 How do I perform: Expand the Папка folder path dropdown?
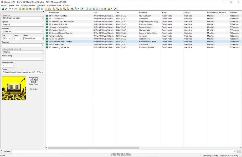pyautogui.click(x=42, y=72)
